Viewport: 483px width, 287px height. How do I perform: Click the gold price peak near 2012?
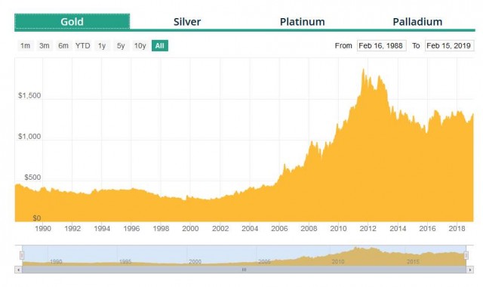(x=363, y=69)
